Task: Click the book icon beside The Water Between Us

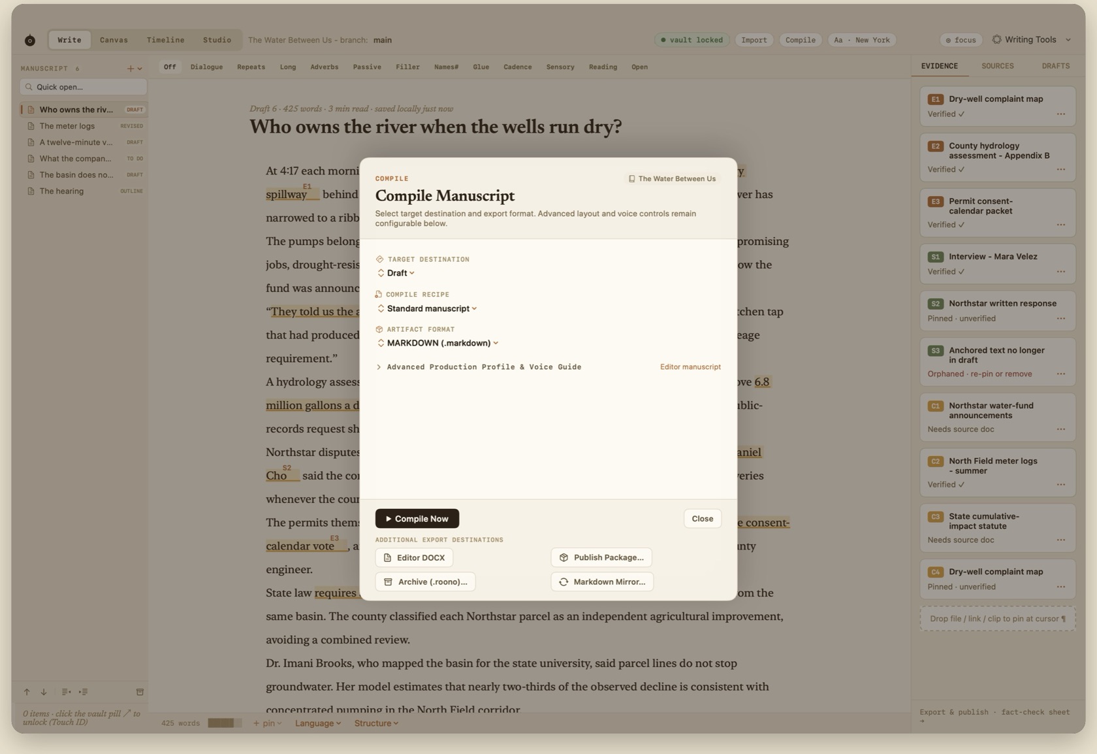Action: point(631,179)
